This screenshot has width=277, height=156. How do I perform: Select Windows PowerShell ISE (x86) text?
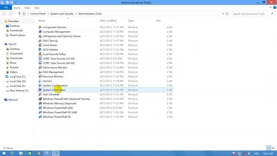[60, 112]
